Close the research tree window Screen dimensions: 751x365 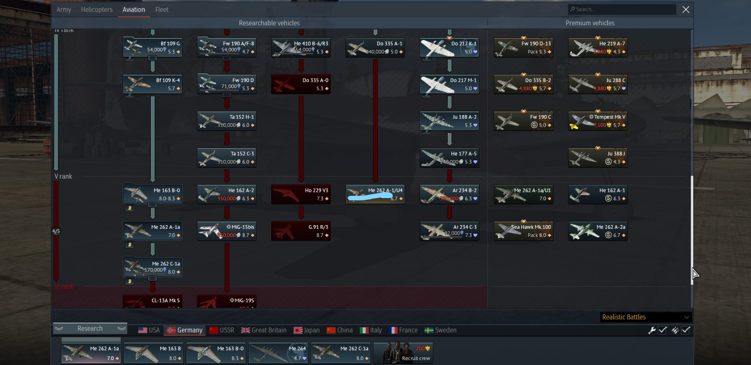[x=686, y=9]
